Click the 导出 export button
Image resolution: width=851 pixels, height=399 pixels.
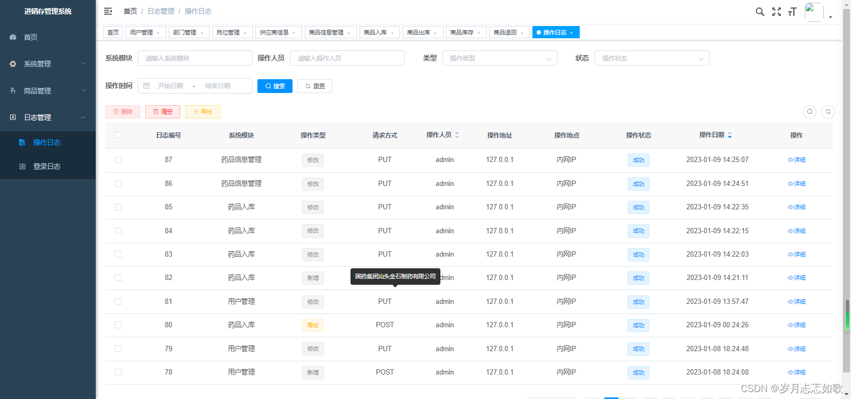pyautogui.click(x=203, y=112)
